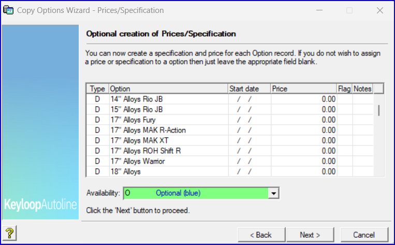
Task: Click the Start date column header
Action: coord(250,89)
